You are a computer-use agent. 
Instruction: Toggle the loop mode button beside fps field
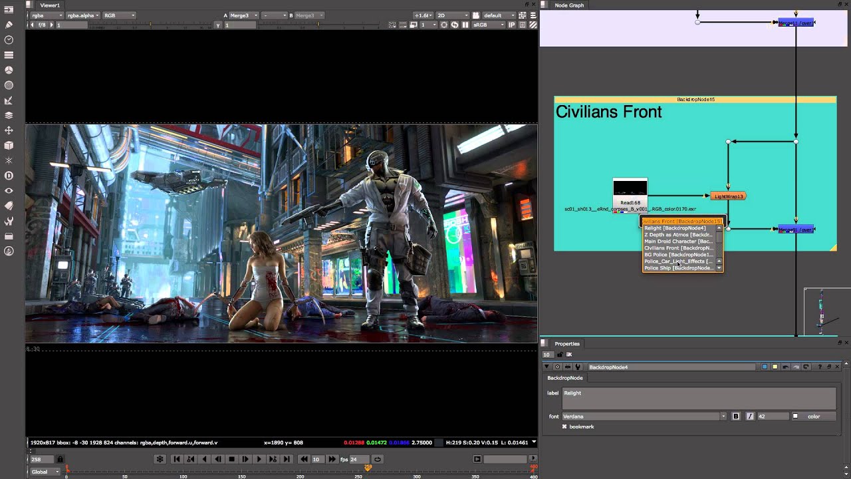(x=378, y=459)
